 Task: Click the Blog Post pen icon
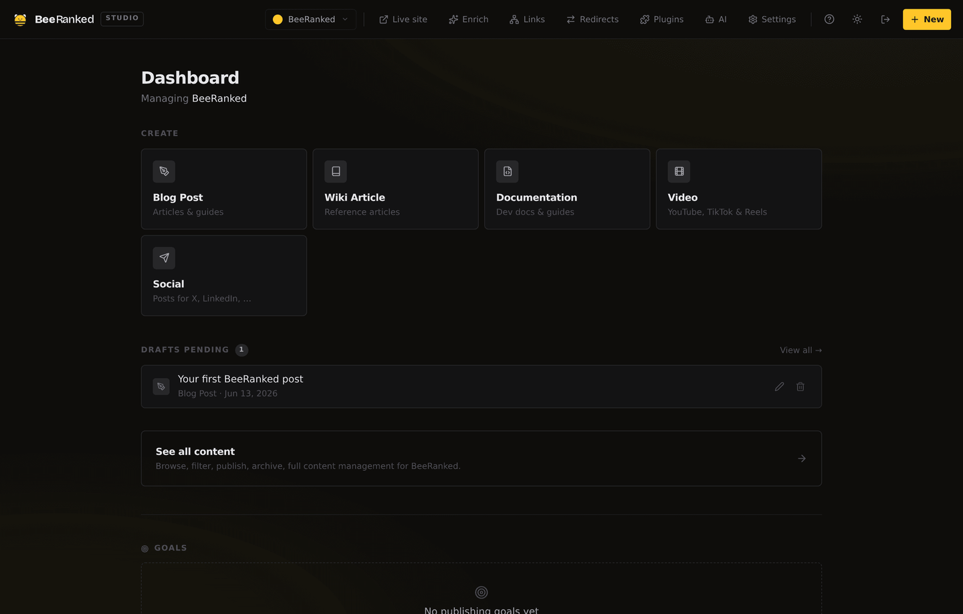(164, 171)
